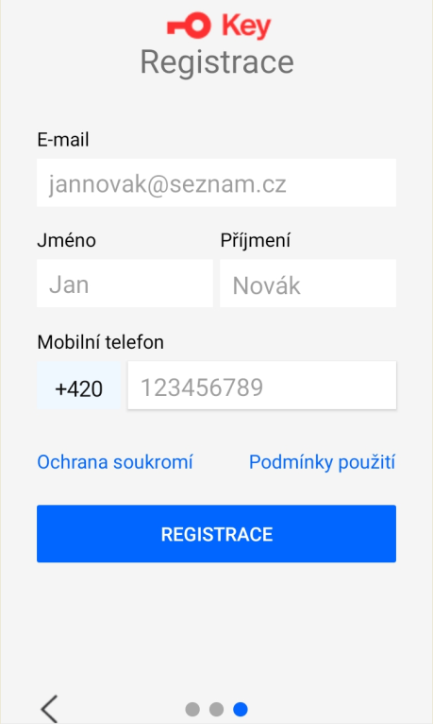Click the Mobilní telefon label
Screen dimensions: 433x724
[100, 342]
